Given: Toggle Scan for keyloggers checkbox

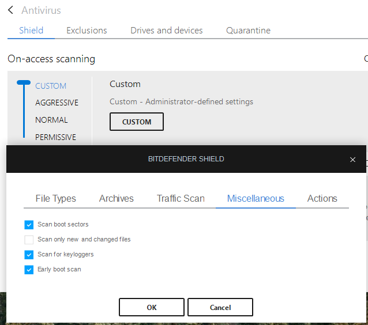Looking at the screenshot, I should pos(29,255).
